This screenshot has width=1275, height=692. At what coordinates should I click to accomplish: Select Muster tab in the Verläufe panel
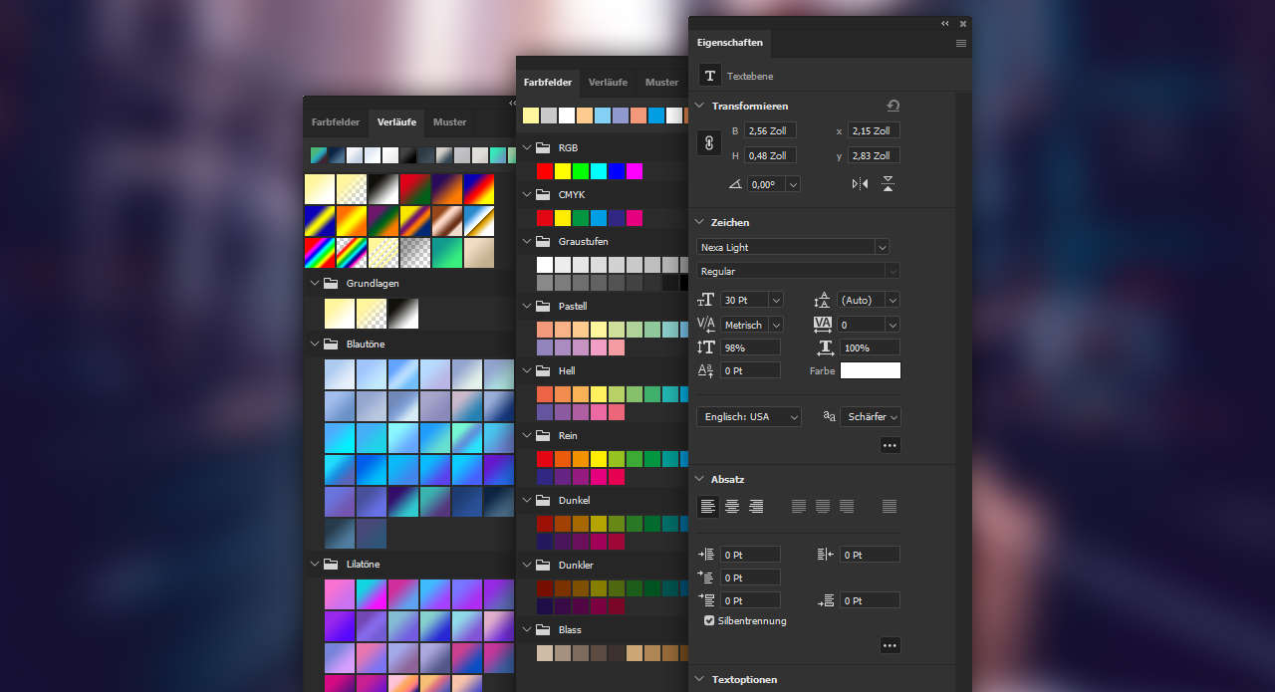(x=450, y=122)
